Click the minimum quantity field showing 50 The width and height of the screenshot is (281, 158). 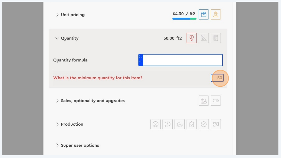[x=217, y=78]
